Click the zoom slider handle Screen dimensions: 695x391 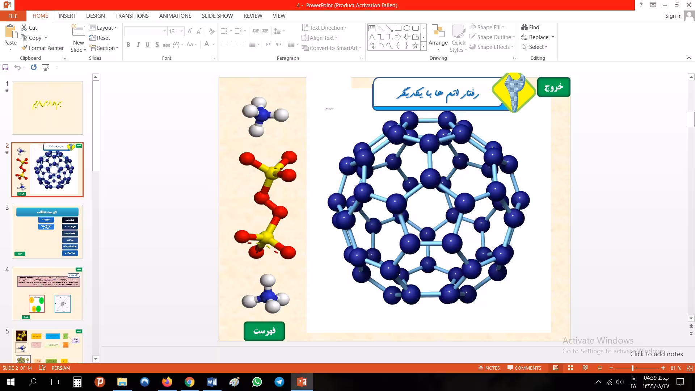(x=632, y=368)
